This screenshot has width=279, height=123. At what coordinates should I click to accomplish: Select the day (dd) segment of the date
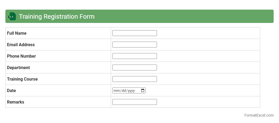(123, 91)
